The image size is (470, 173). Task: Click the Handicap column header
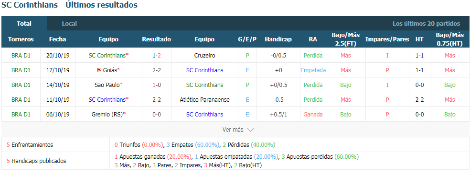(x=278, y=39)
